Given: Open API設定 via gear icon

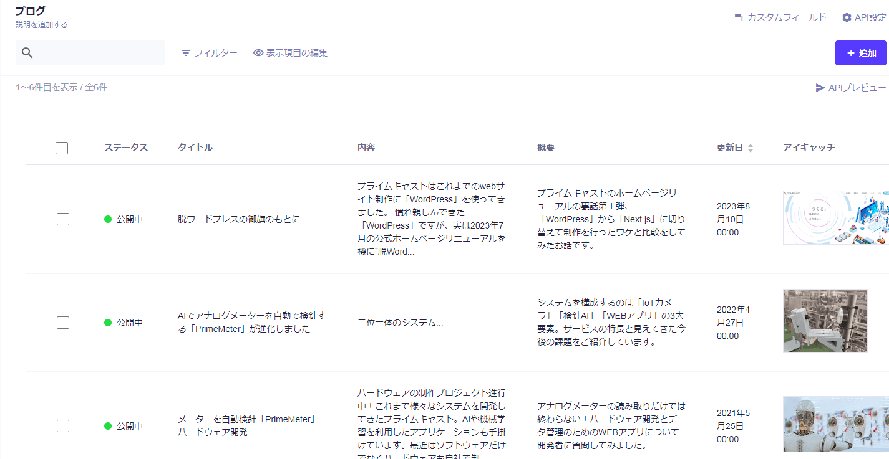Looking at the screenshot, I should [x=847, y=17].
